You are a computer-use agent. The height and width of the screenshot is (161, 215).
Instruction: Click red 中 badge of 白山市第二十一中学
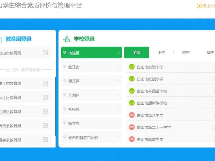pyautogui.click(x=132, y=127)
